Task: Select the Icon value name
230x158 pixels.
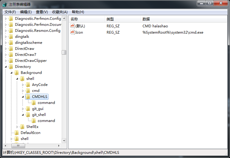Action: click(x=79, y=32)
